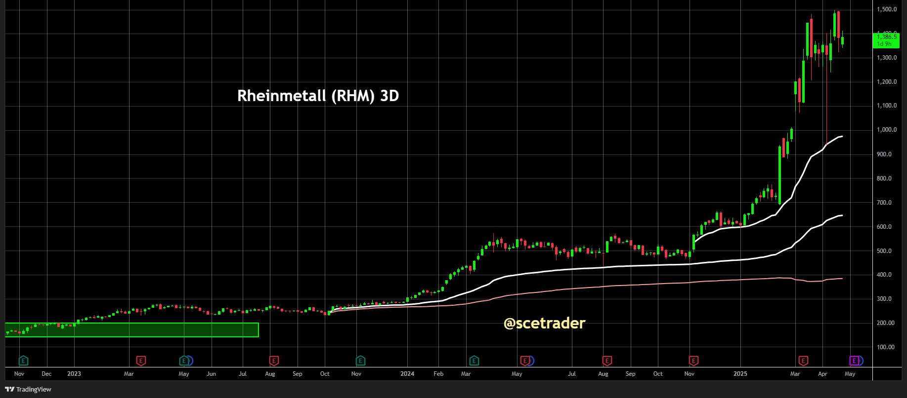Select the Rheinmetall (RHM) 3D title text
Image resolution: width=907 pixels, height=398 pixels.
[x=318, y=96]
